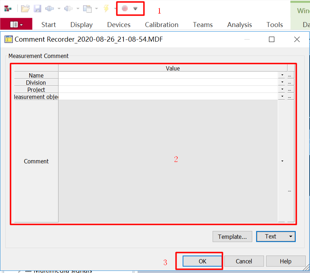Confirm the comment with OK

[202, 261]
